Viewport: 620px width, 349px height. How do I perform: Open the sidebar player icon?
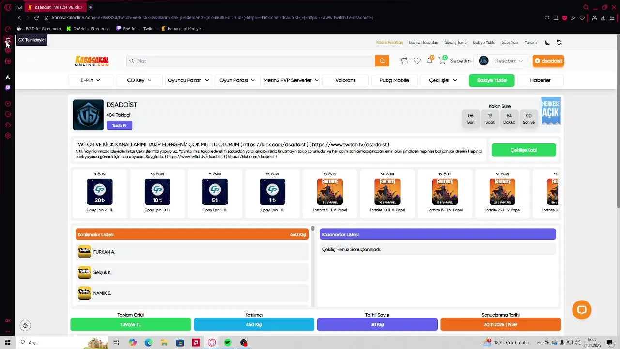[8, 104]
